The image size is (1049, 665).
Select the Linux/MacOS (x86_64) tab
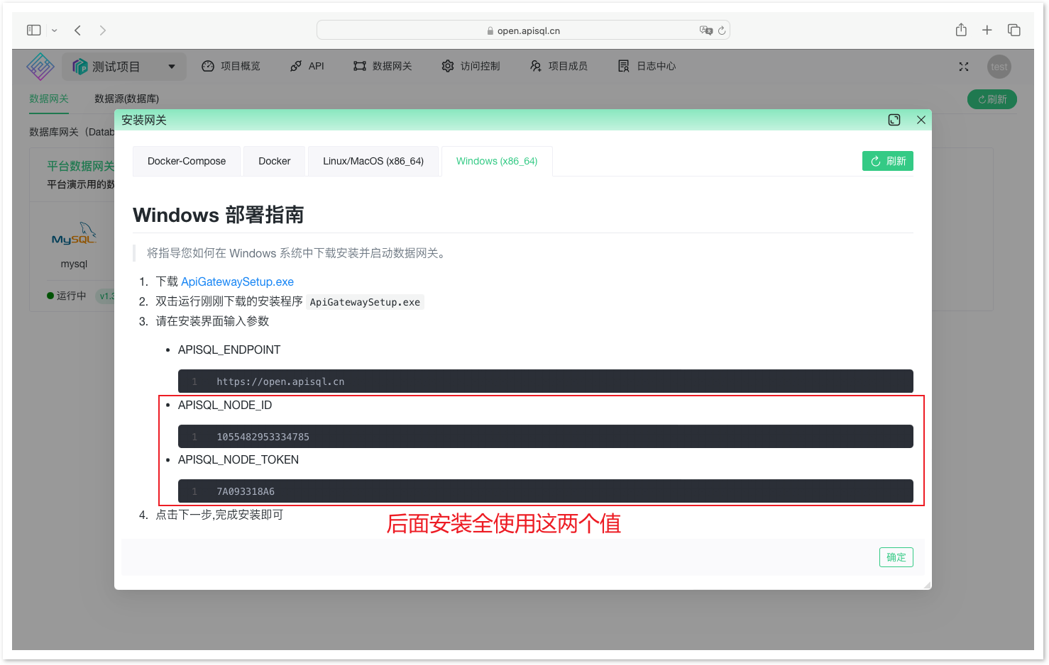[373, 161]
